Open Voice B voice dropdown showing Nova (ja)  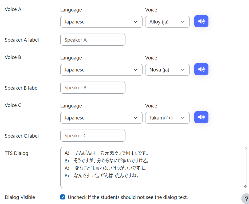167,70
